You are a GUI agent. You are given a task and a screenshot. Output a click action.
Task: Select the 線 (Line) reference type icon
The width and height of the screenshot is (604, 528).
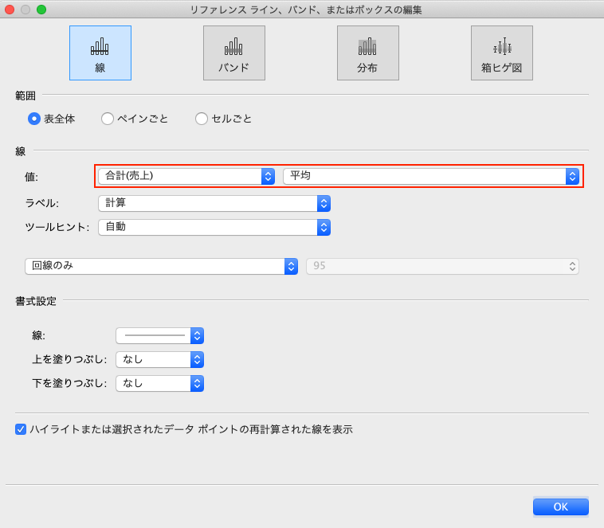pos(100,53)
